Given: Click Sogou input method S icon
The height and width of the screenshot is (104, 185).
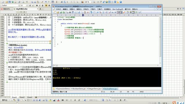Looking at the screenshot, I should pos(174,103).
